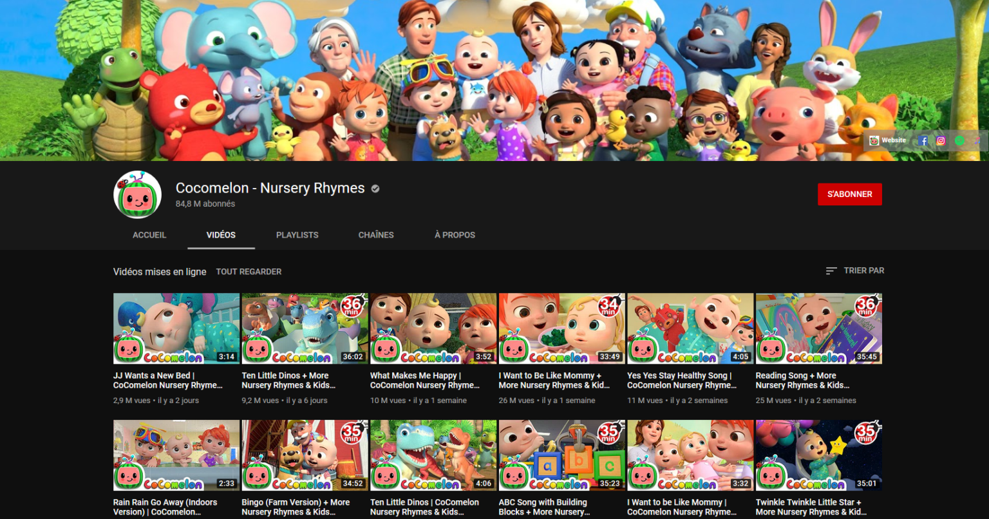Switch to the Playlists tab
The image size is (989, 519).
(297, 235)
